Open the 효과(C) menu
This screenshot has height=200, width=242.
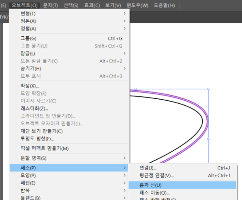[x=92, y=5]
